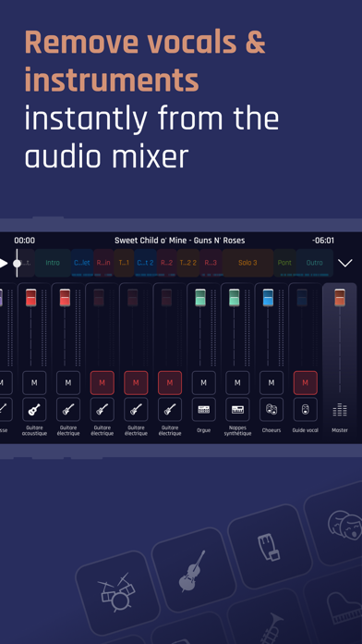
Task: Click the Guide vocal dimmed fader knob
Action: (x=302, y=297)
